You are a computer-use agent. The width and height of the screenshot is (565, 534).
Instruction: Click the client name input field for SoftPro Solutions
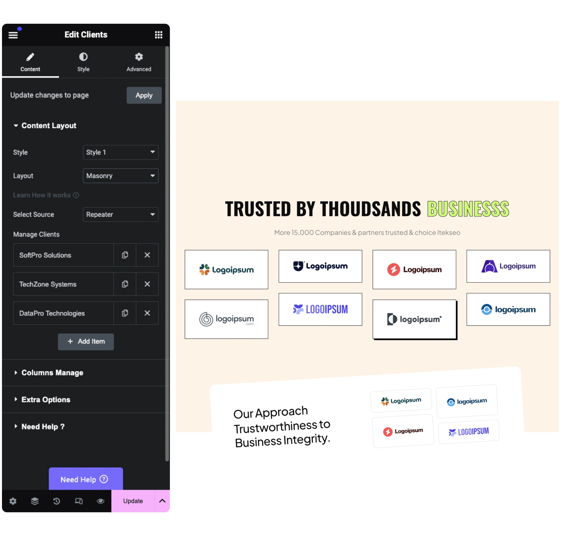tap(63, 255)
